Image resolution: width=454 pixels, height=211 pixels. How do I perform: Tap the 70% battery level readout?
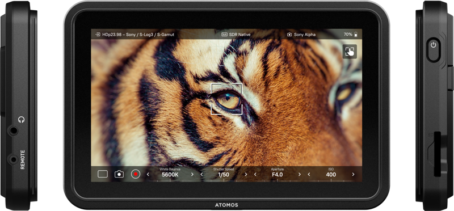(x=348, y=35)
